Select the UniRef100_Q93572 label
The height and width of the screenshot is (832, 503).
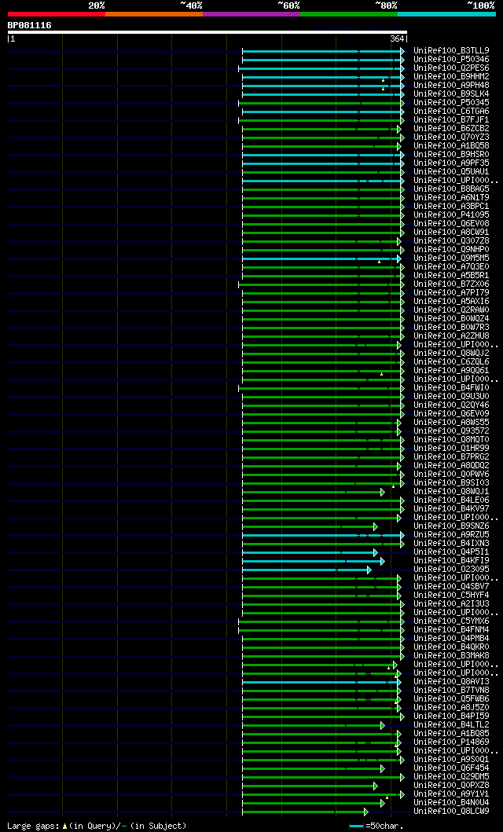coord(452,431)
